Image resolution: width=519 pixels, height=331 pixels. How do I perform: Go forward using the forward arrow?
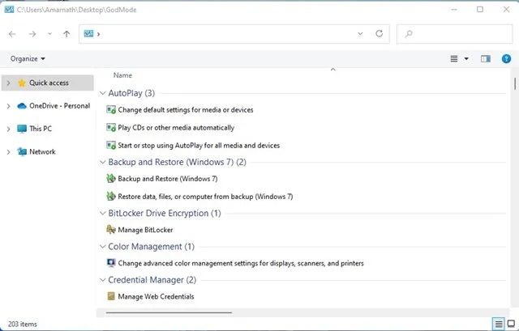click(x=32, y=34)
